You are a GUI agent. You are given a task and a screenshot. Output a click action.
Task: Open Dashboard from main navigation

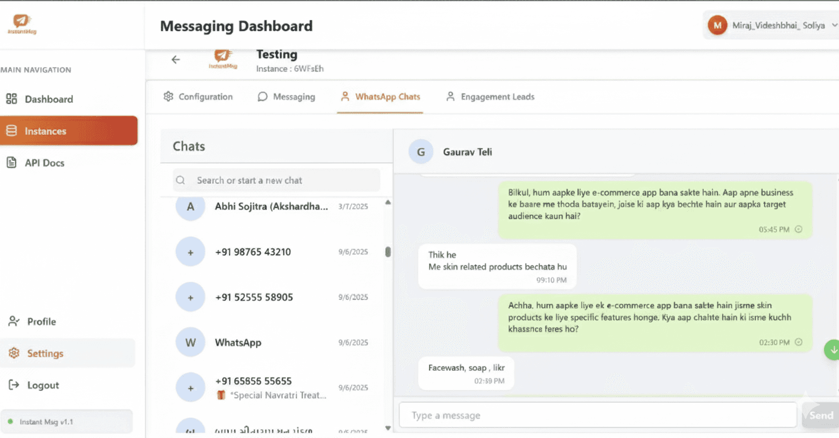49,99
